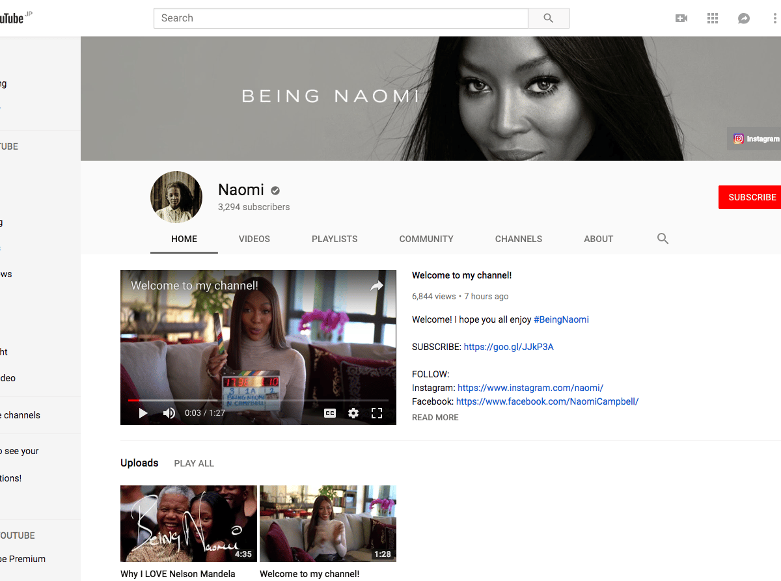Open Welcome to my channel! title link

pyautogui.click(x=461, y=275)
